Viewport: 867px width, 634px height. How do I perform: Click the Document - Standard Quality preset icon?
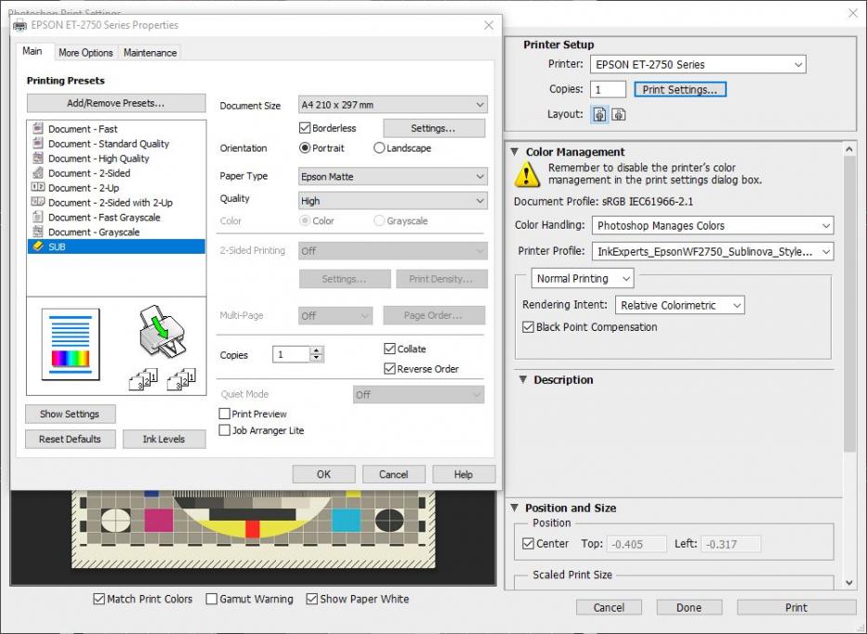(37, 143)
